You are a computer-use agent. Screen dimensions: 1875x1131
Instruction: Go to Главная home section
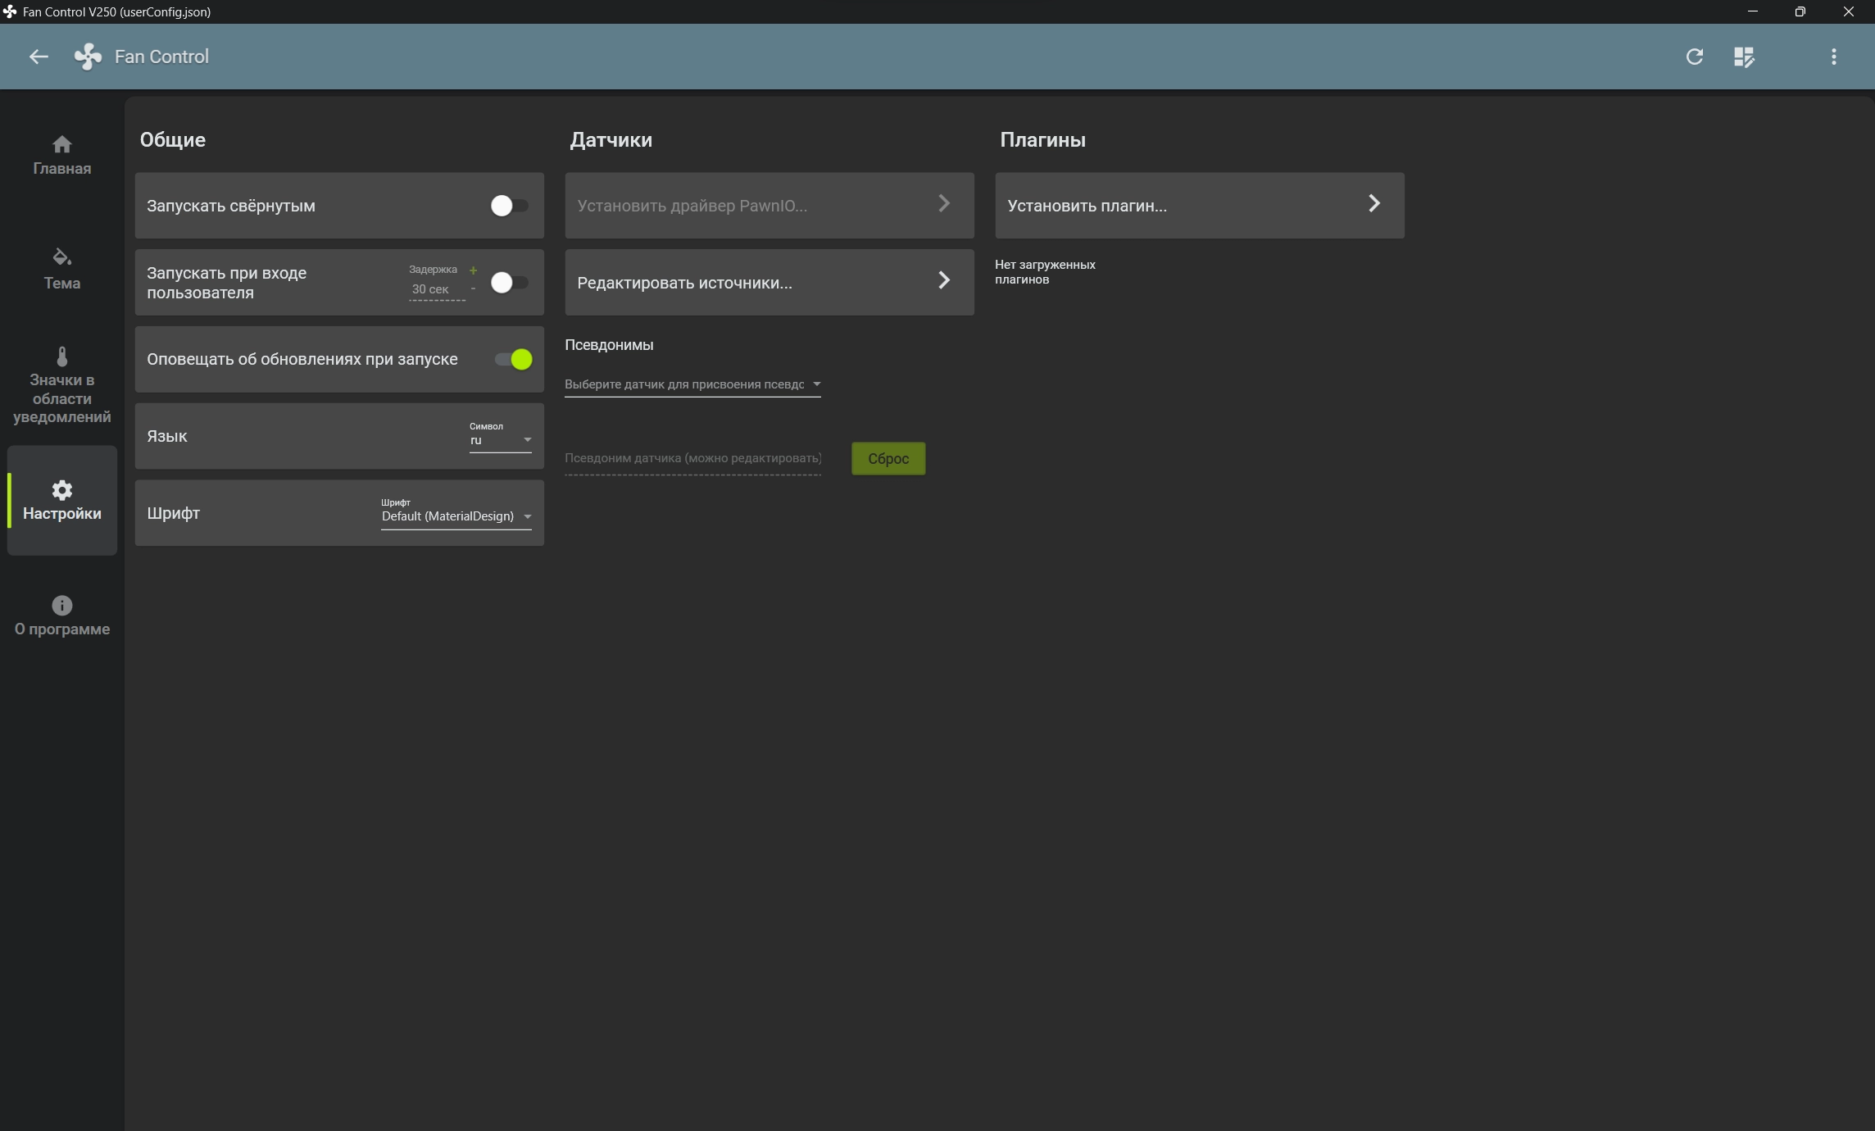pos(61,155)
